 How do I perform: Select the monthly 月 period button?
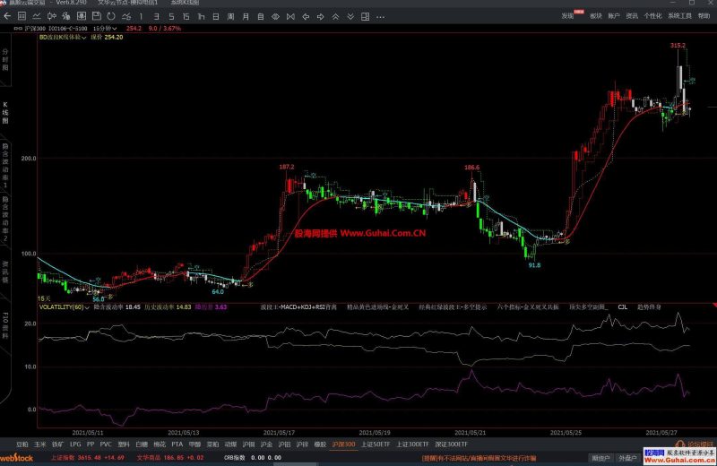point(246,17)
